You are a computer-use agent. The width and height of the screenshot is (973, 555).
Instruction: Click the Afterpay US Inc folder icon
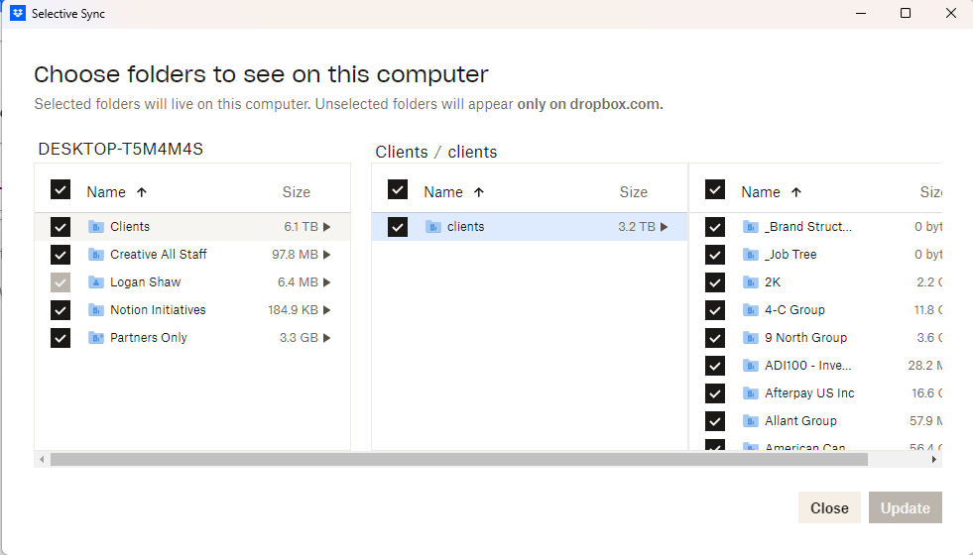point(751,393)
